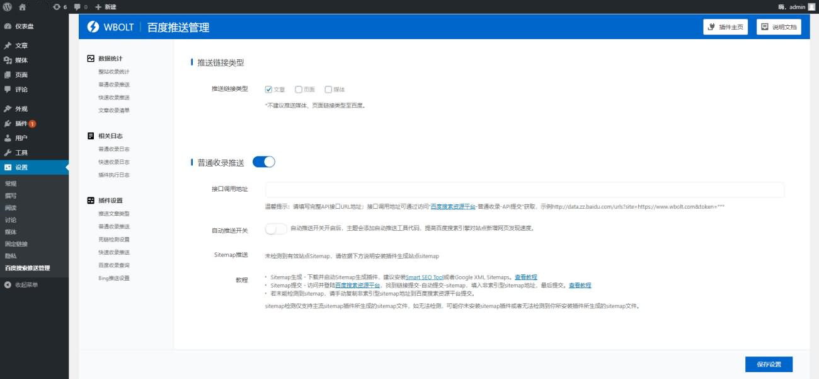Image resolution: width=819 pixels, height=379 pixels.
Task: Open the admin user avatar menu
Action: 811,6
